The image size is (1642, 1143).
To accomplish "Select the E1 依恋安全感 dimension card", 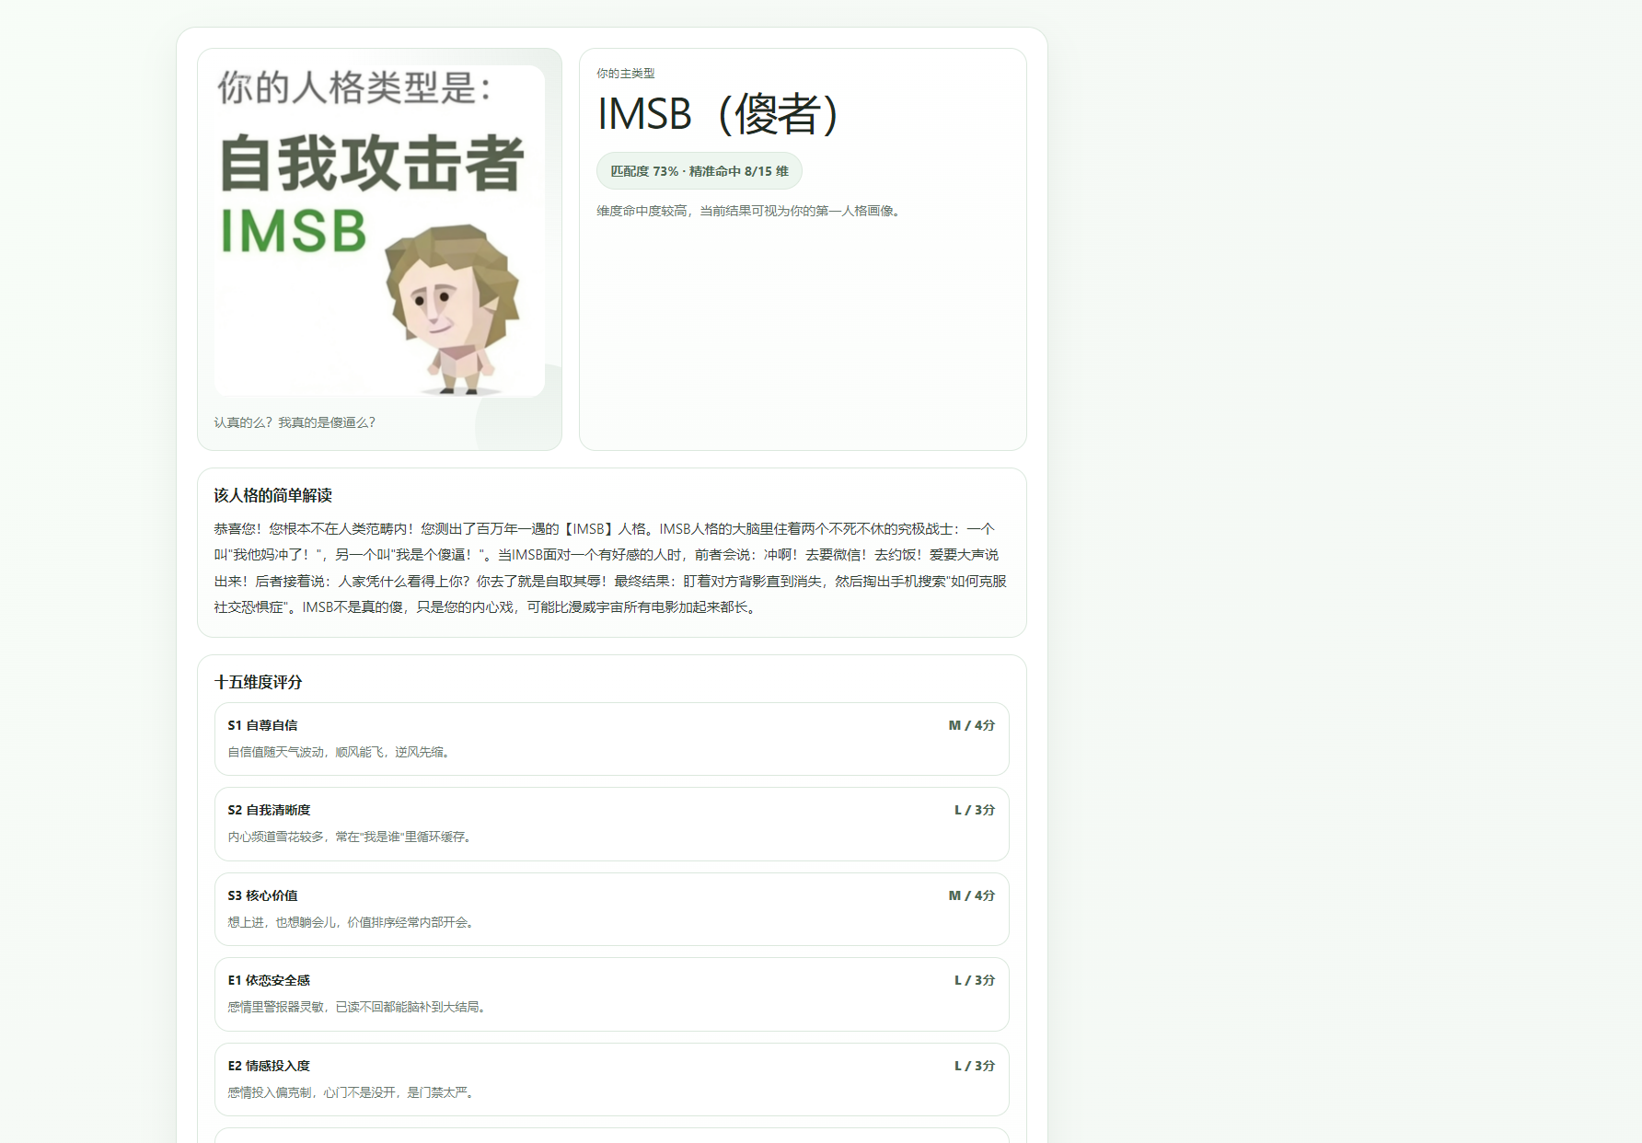I will [x=611, y=994].
